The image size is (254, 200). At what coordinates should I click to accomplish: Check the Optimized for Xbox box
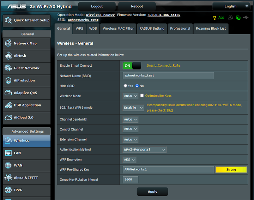pyautogui.click(x=142, y=96)
